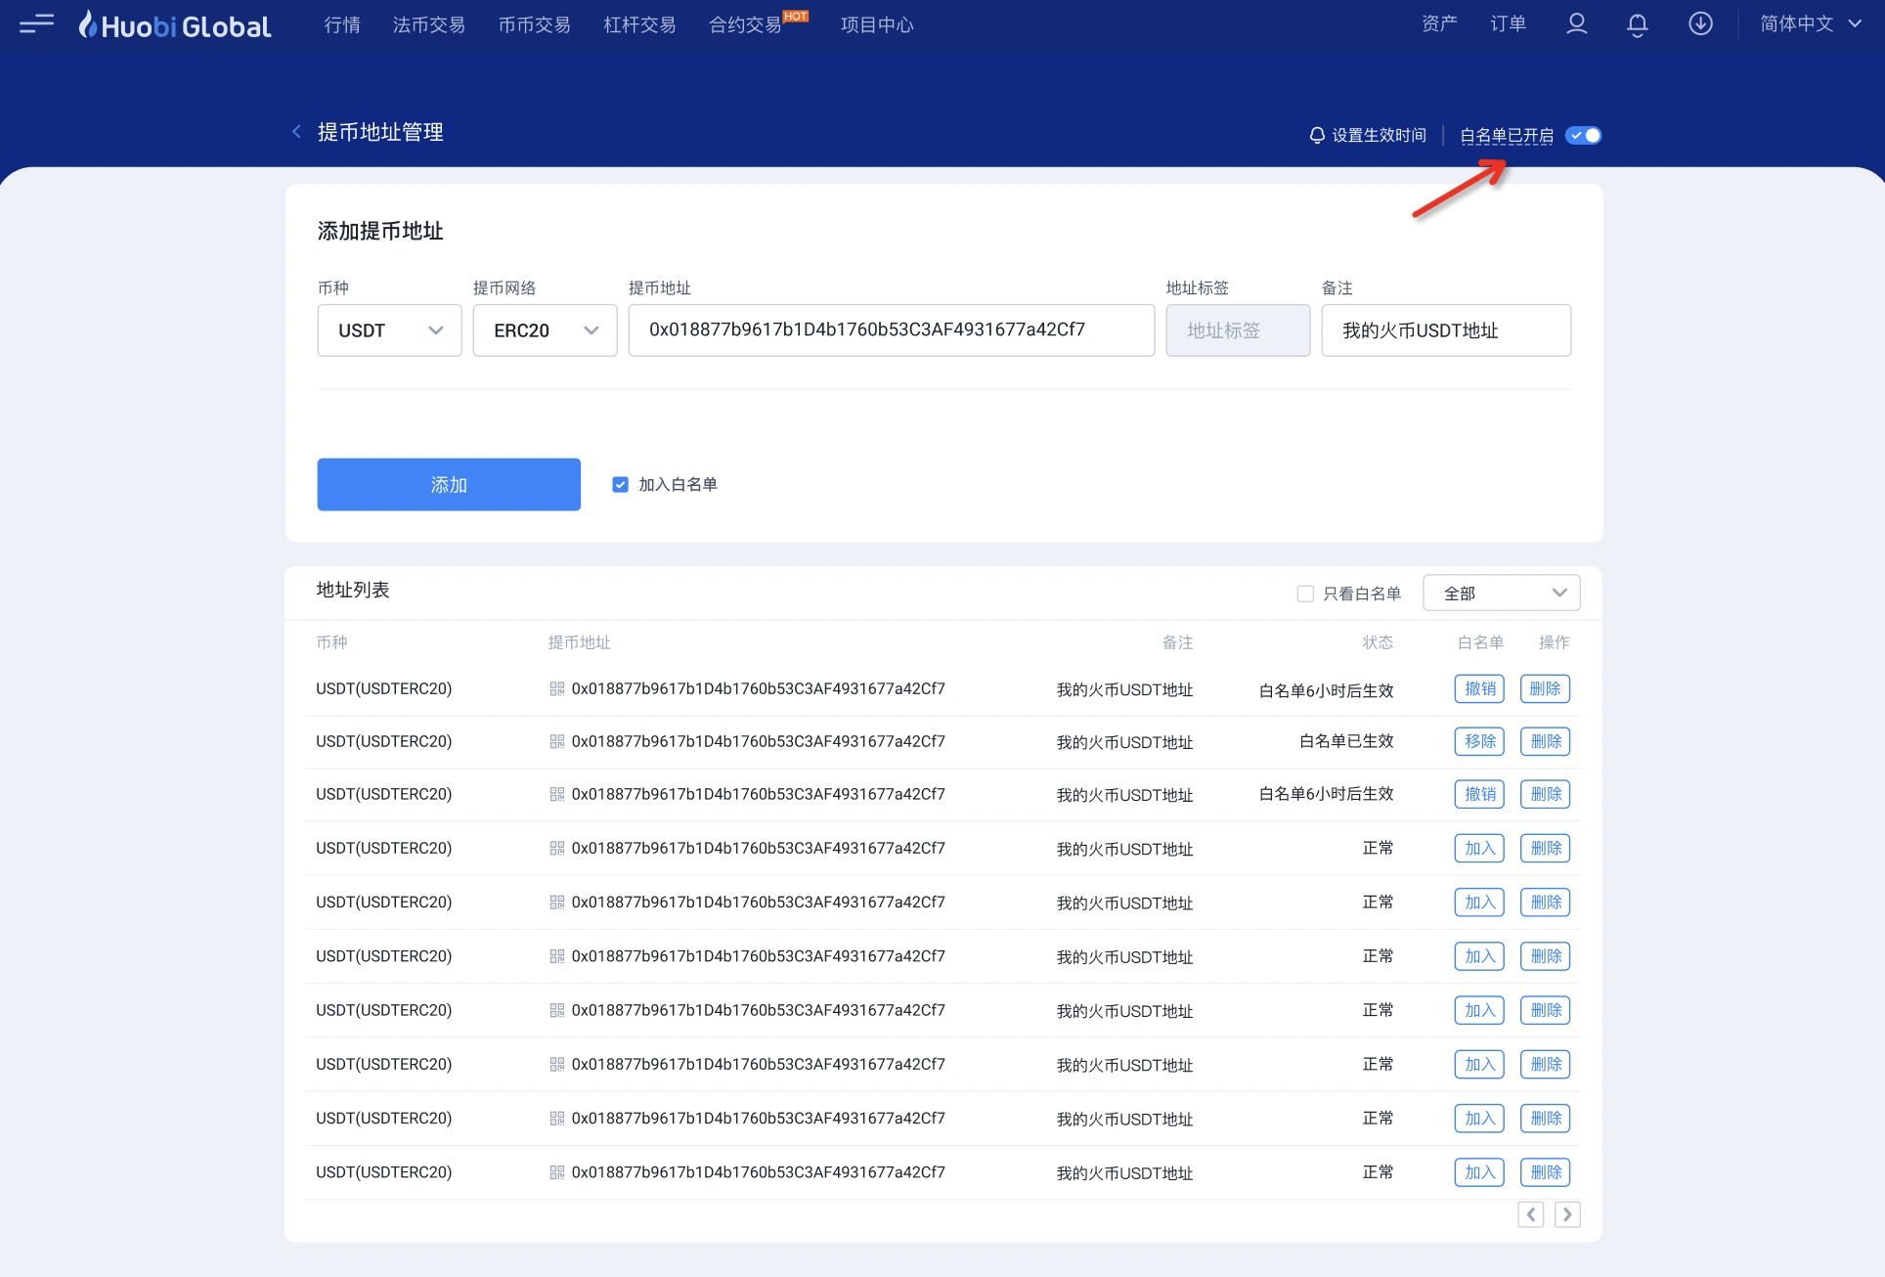
Task: Click the 备注 input field
Action: (1446, 330)
